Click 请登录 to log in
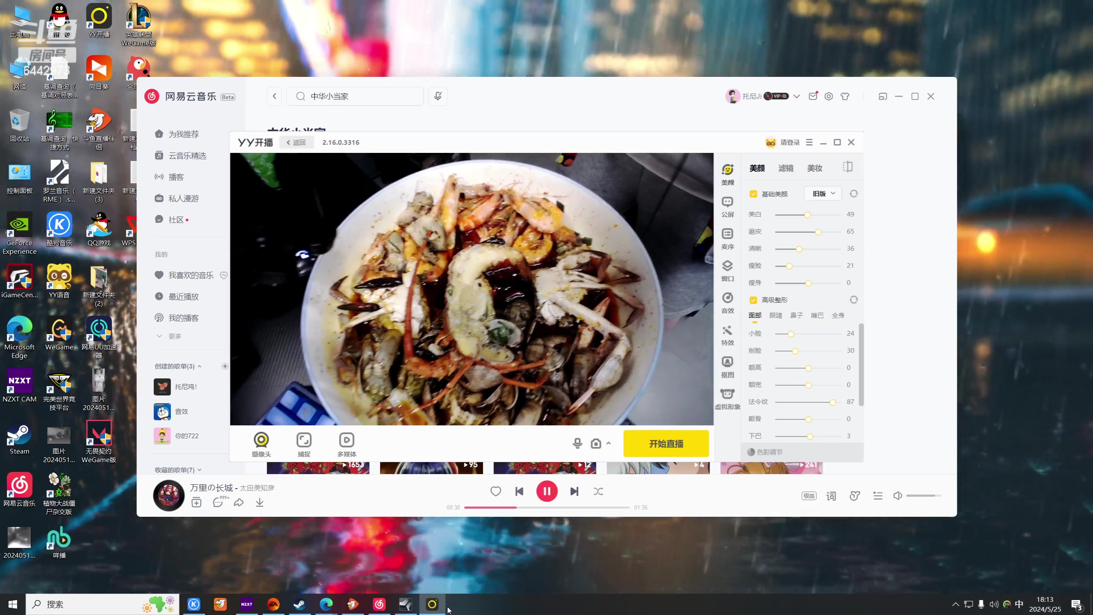The image size is (1093, 615). pyautogui.click(x=790, y=143)
